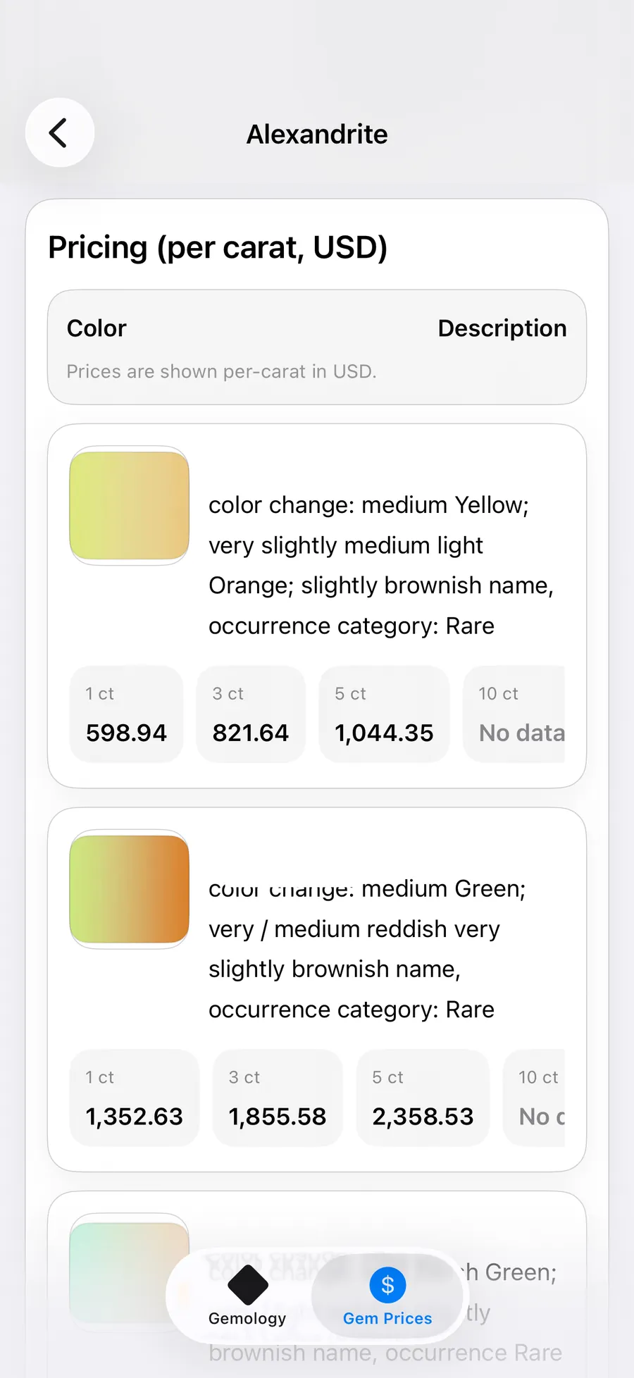Tap the green-to-orange gem swatch icon
This screenshot has width=634, height=1378.
click(x=129, y=889)
